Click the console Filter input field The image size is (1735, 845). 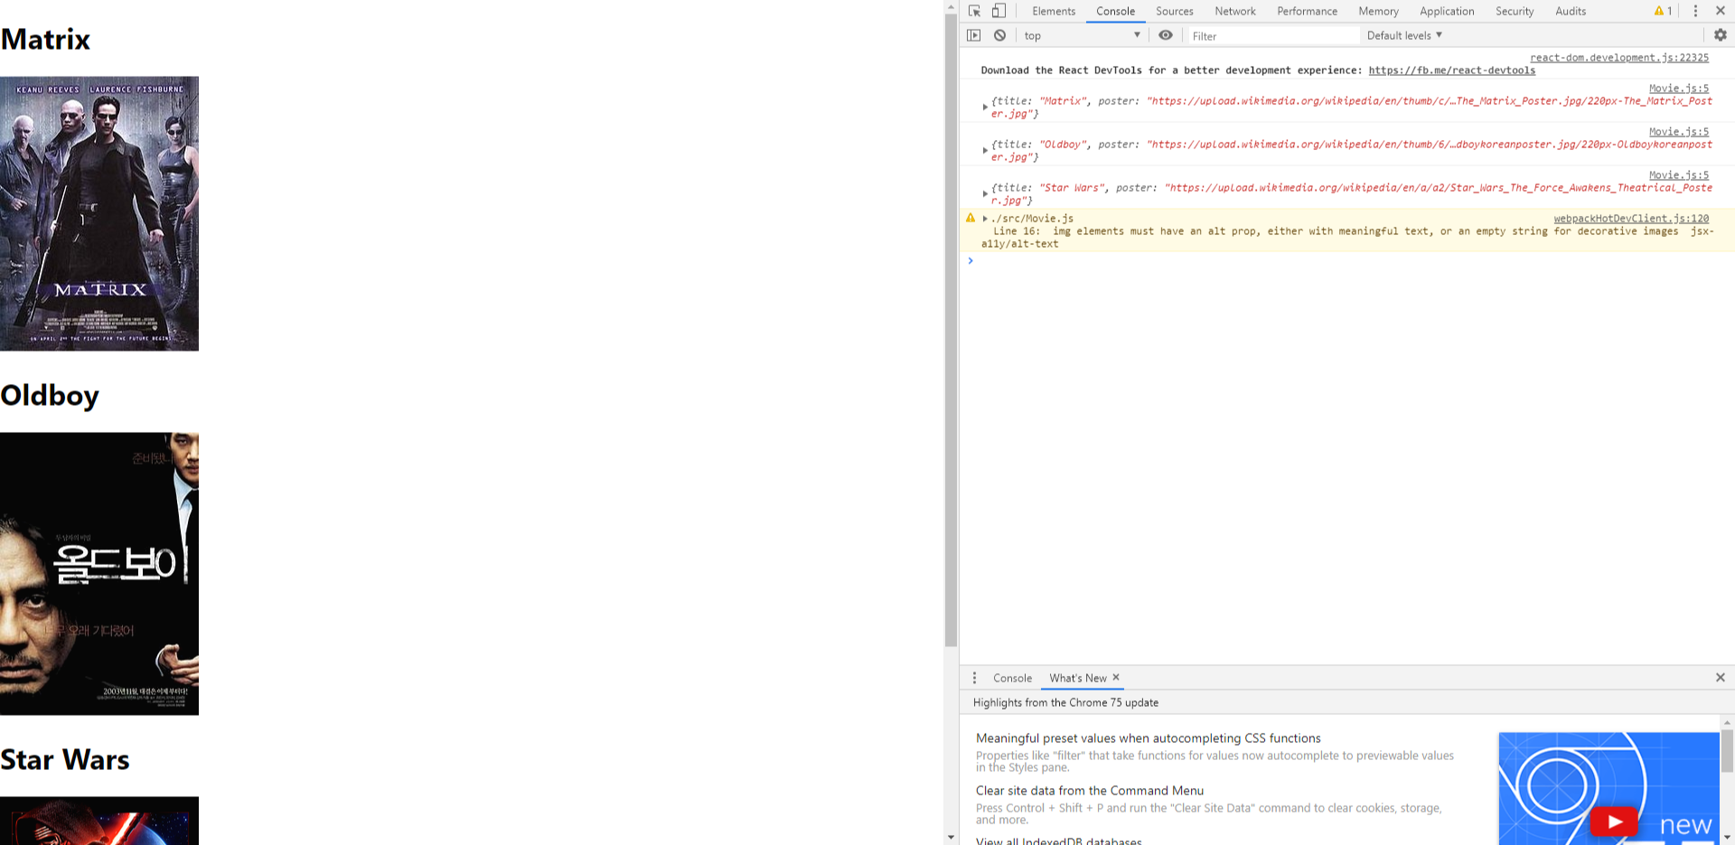pyautogui.click(x=1273, y=35)
